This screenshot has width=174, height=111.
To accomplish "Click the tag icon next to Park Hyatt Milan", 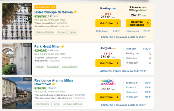I will tap(63, 47).
